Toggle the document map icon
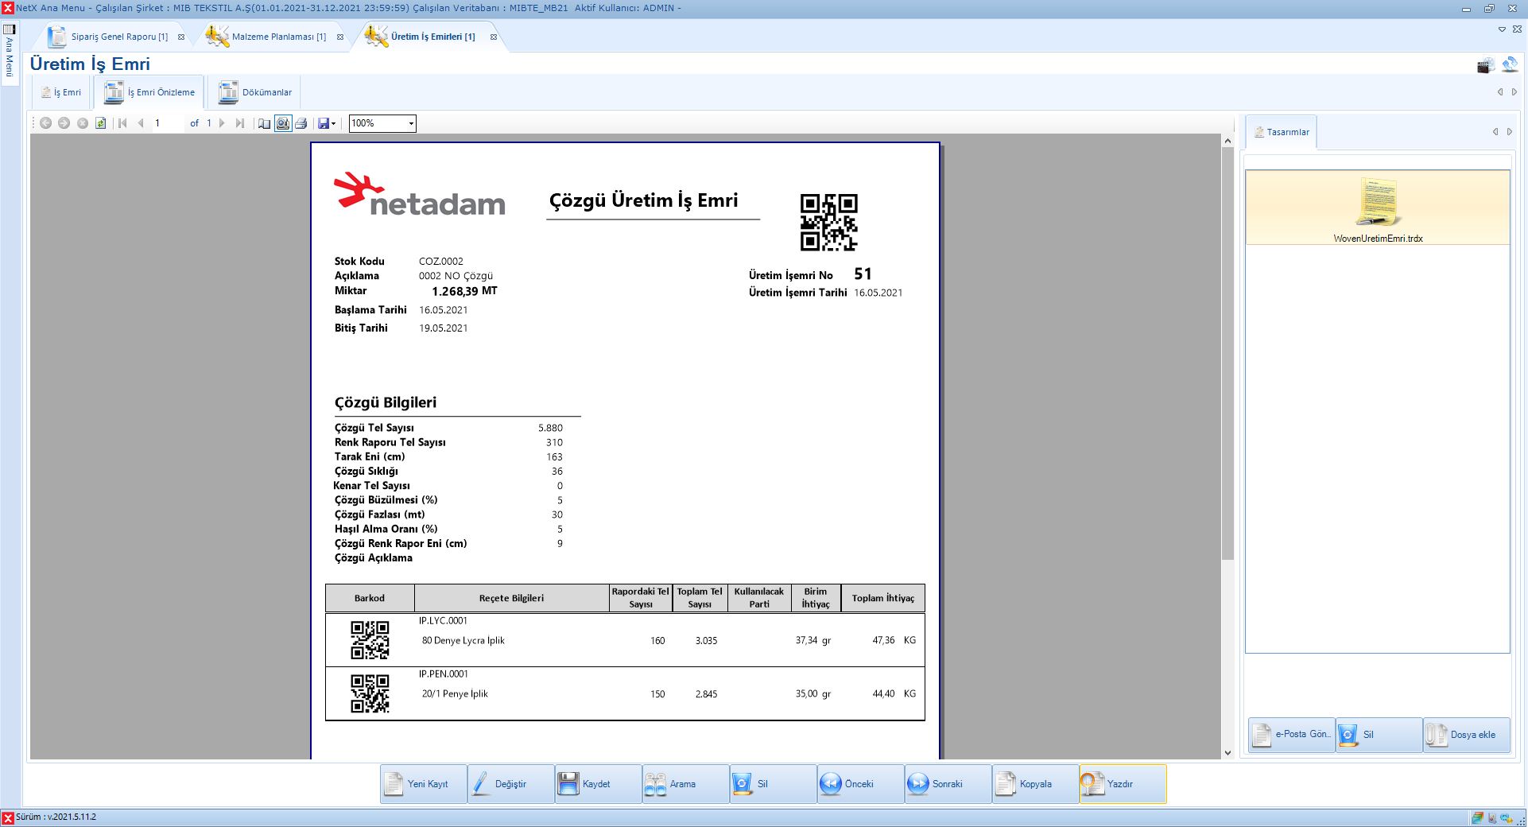 pos(264,123)
